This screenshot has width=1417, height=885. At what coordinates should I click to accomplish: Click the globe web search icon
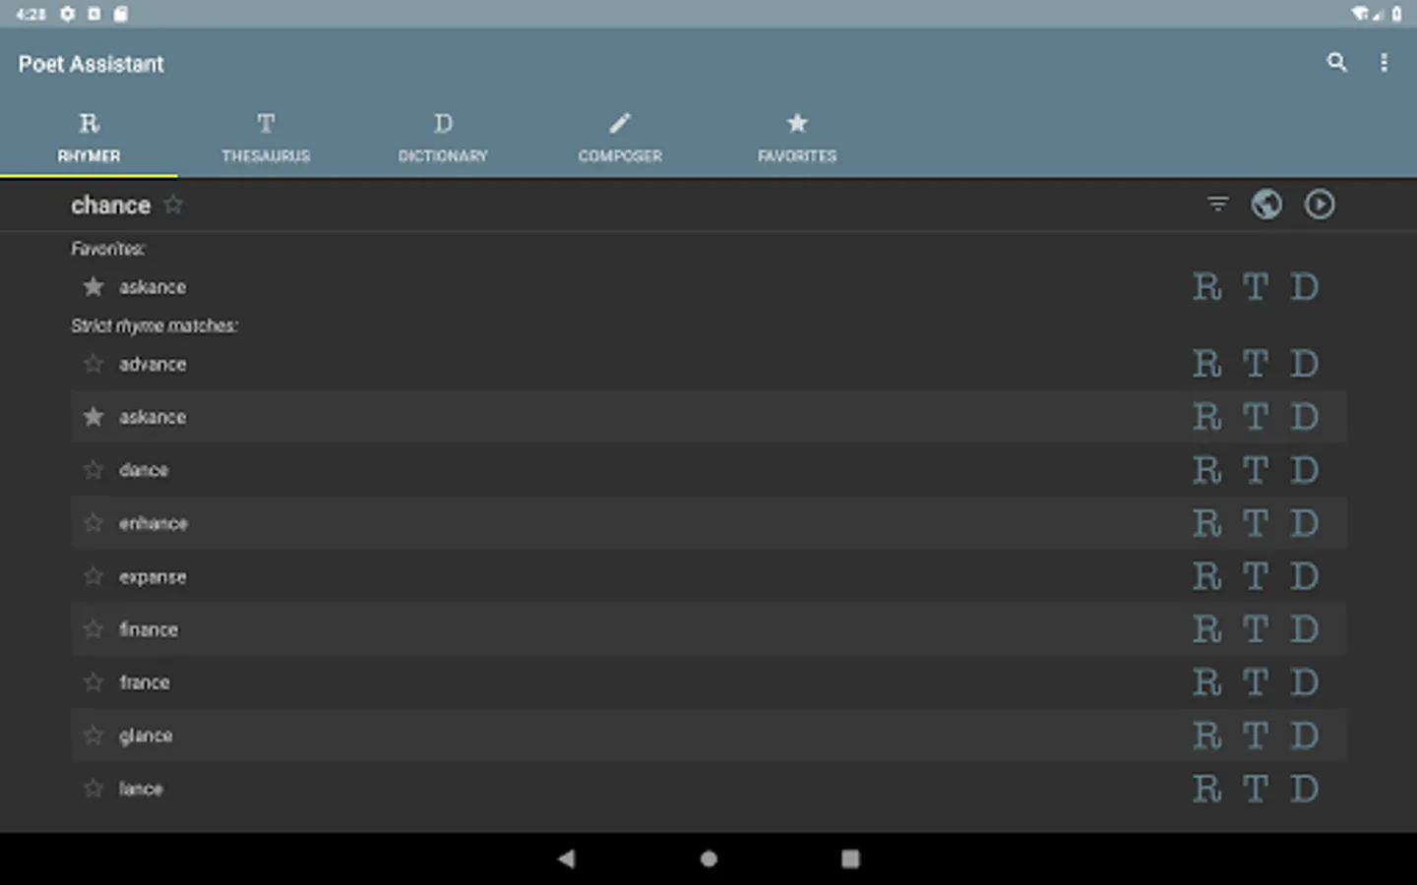1266,205
